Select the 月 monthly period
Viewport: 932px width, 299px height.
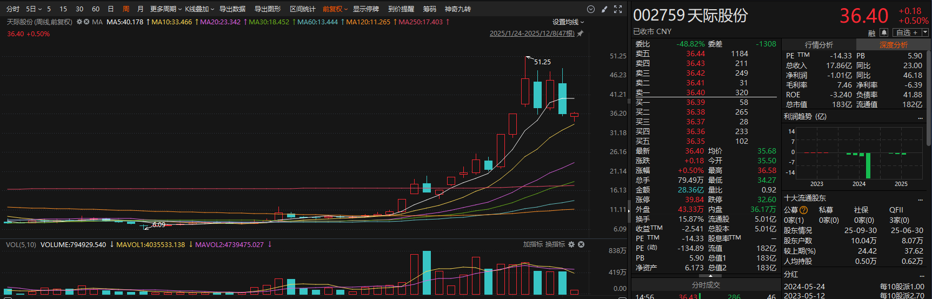pos(141,9)
